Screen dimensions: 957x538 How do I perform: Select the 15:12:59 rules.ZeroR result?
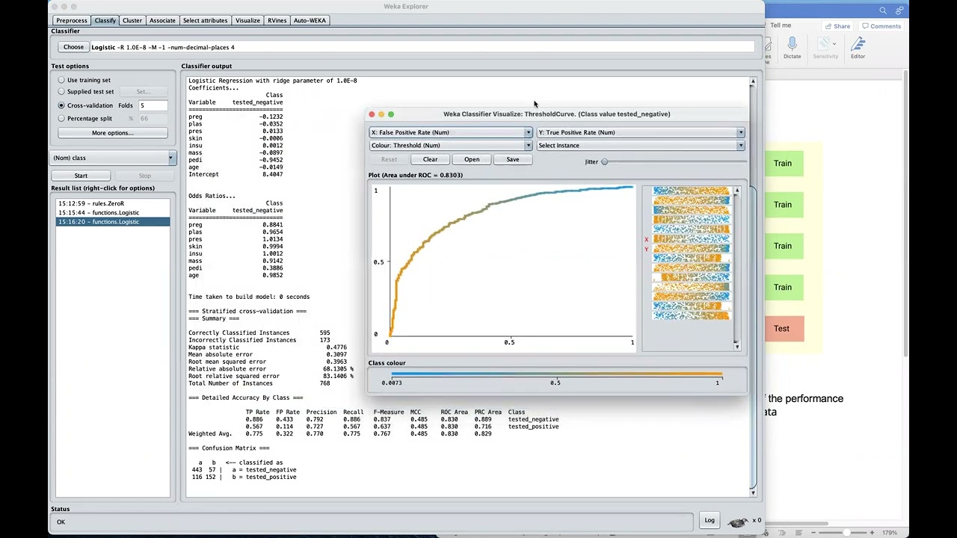click(113, 203)
